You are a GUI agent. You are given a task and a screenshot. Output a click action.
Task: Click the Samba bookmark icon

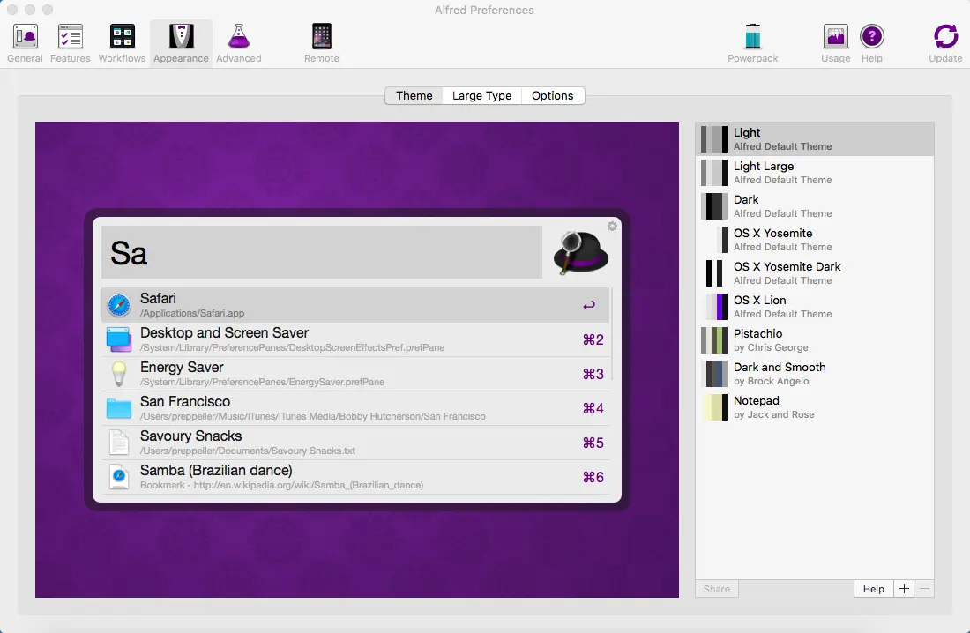click(x=119, y=477)
